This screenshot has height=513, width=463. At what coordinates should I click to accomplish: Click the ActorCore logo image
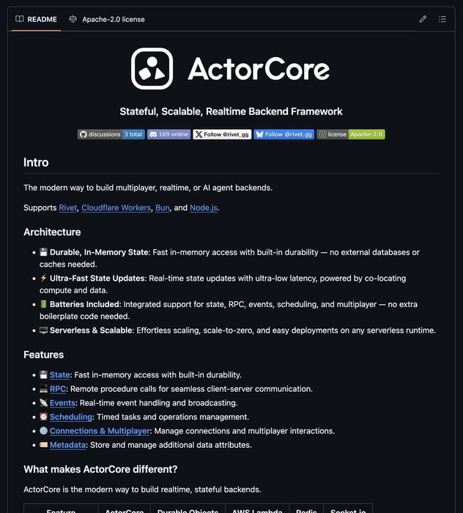pos(231,69)
